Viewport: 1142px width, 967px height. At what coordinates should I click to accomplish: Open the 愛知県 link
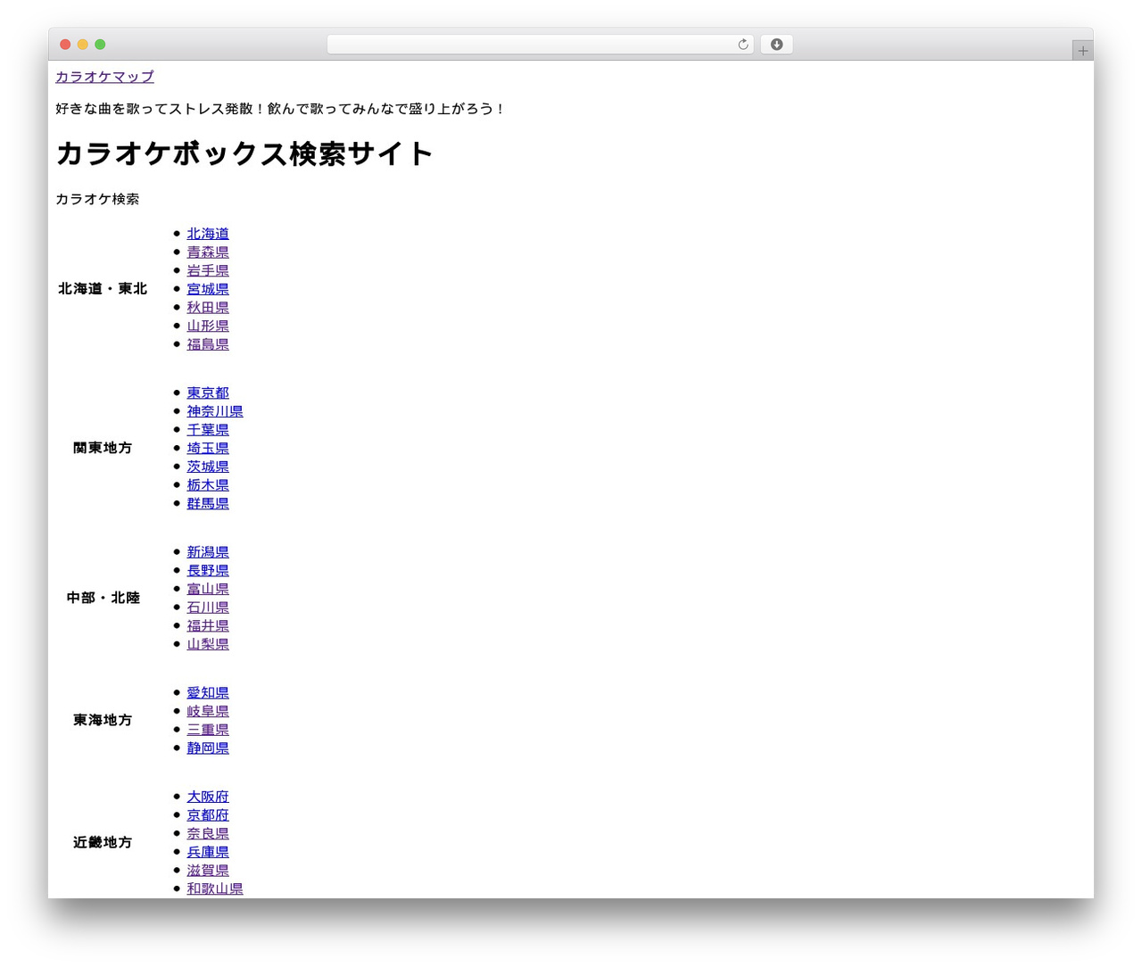[208, 693]
